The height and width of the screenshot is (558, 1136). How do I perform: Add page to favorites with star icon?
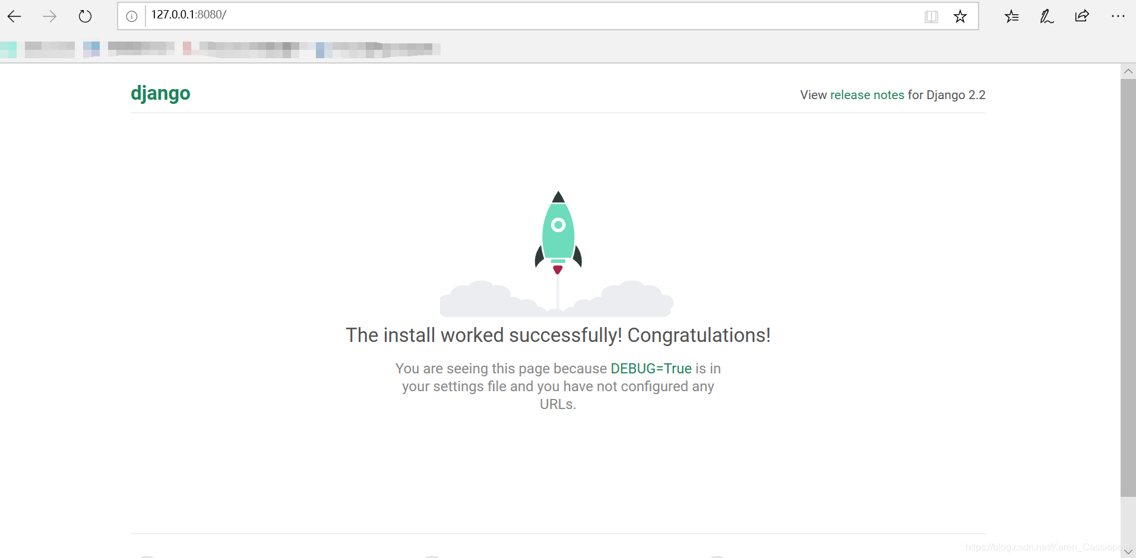click(960, 17)
